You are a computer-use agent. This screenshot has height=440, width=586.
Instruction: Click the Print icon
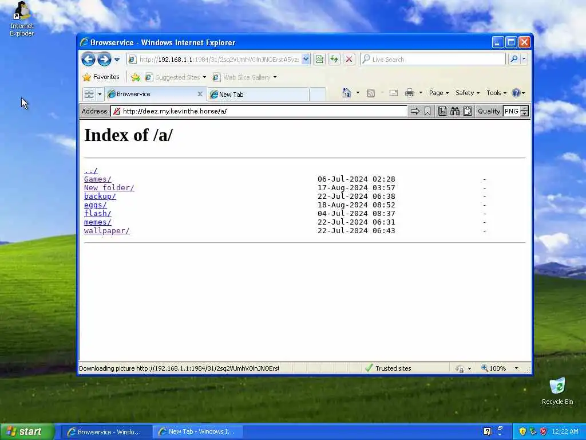[410, 93]
